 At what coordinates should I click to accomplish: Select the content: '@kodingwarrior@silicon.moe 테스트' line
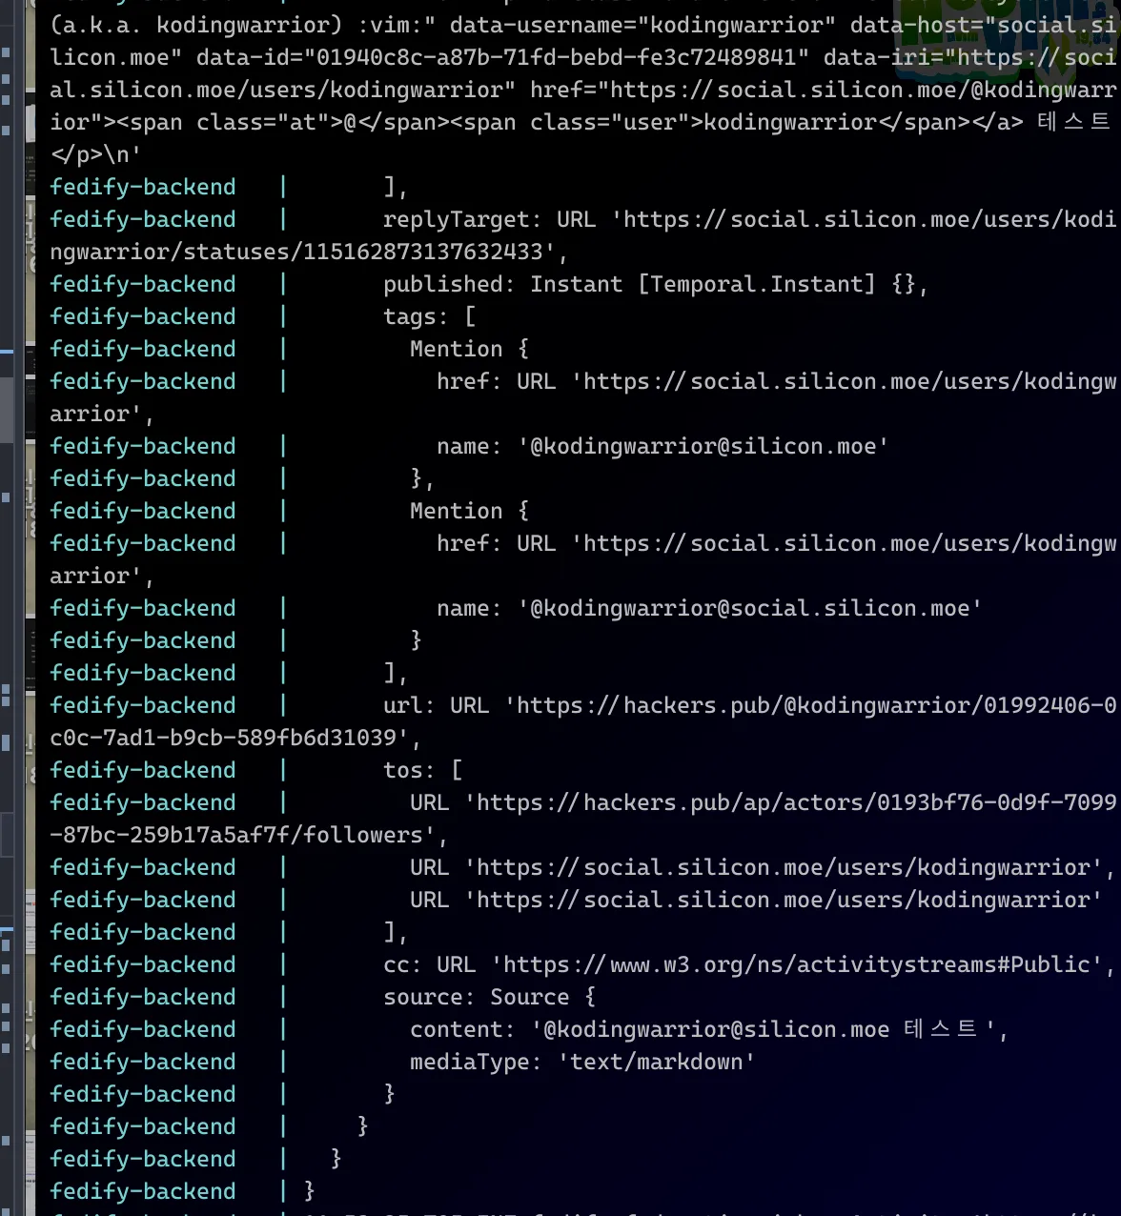pyautogui.click(x=708, y=1029)
